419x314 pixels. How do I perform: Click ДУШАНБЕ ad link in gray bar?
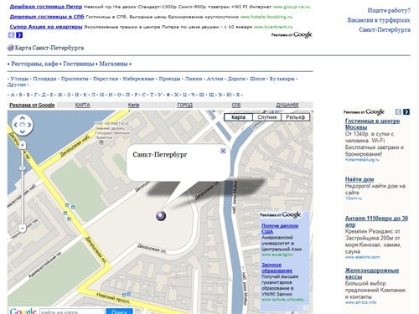(287, 105)
